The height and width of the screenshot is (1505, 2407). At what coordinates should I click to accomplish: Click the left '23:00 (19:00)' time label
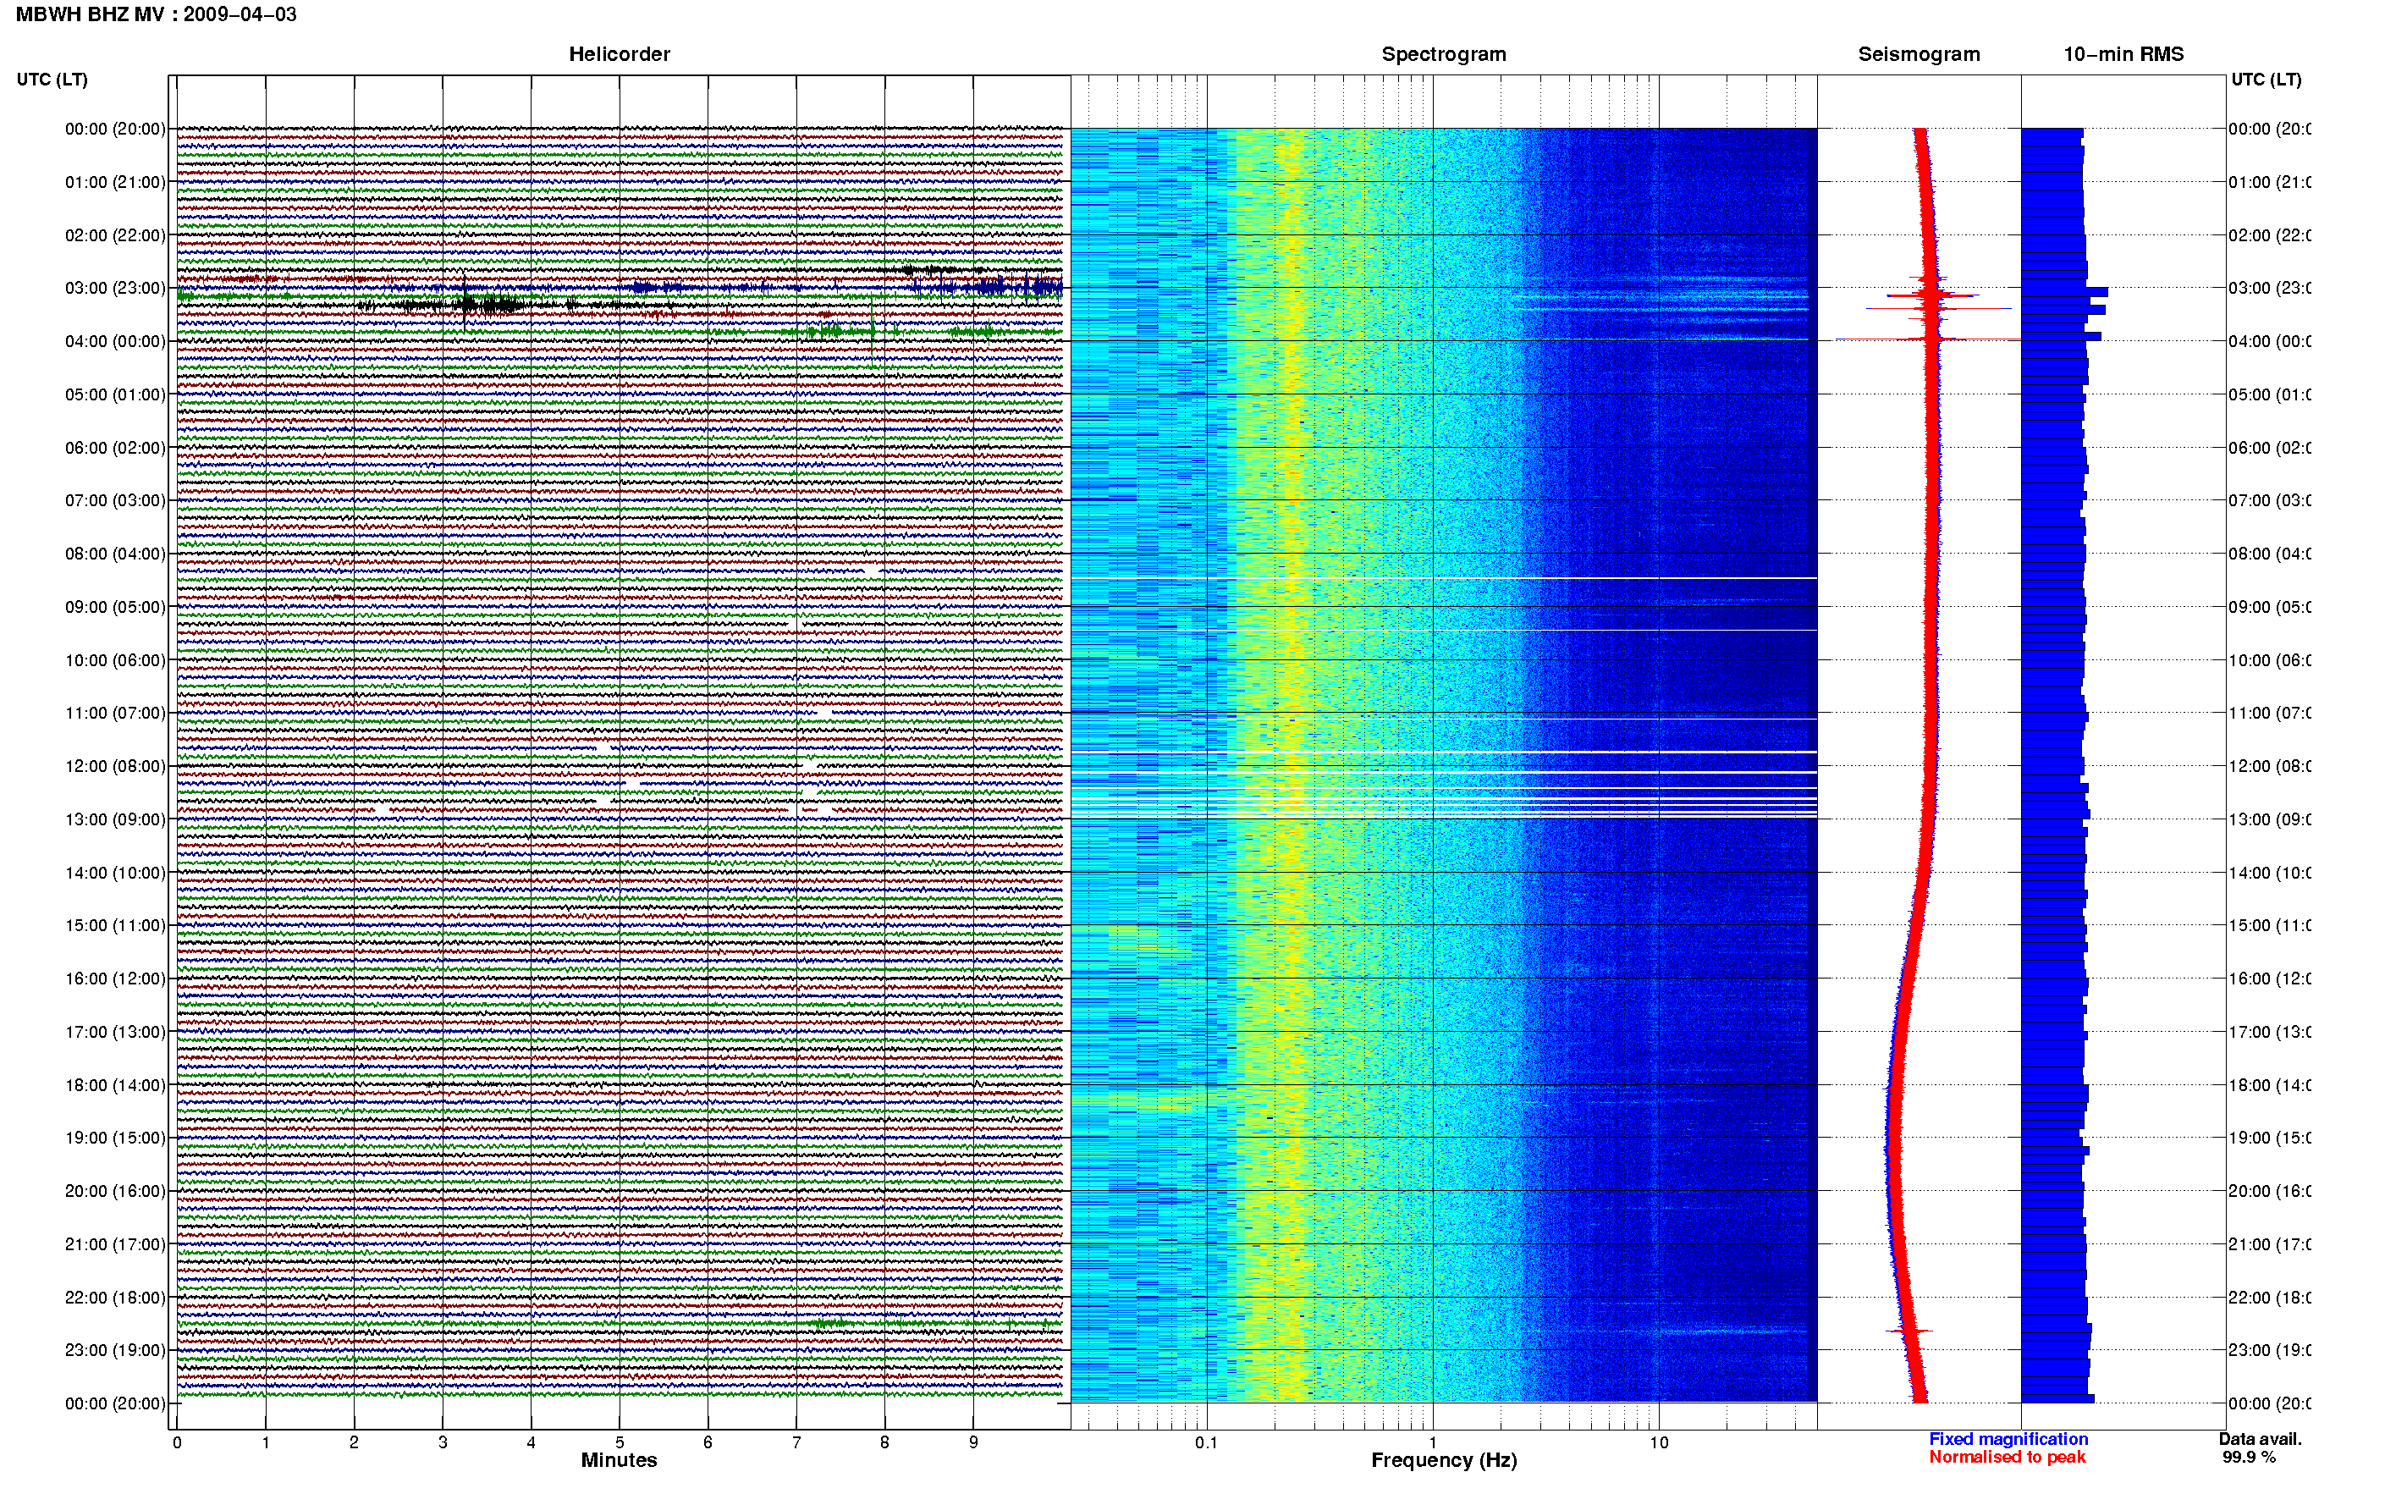pos(115,1351)
